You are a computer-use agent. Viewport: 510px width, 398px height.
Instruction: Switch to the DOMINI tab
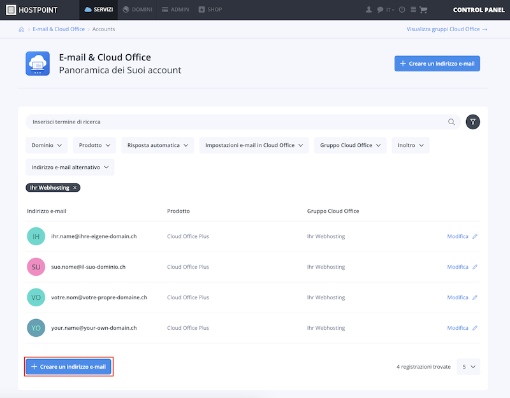(138, 10)
